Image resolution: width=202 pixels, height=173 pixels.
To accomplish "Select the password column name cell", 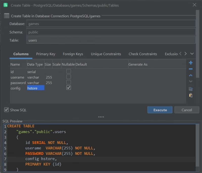I will pyautogui.click(x=18, y=83).
